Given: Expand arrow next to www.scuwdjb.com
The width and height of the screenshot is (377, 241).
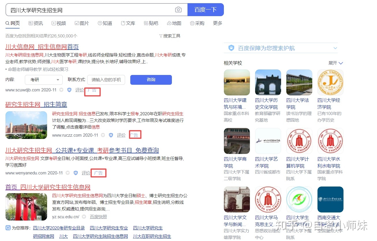Looking at the screenshot, I should coord(61,90).
